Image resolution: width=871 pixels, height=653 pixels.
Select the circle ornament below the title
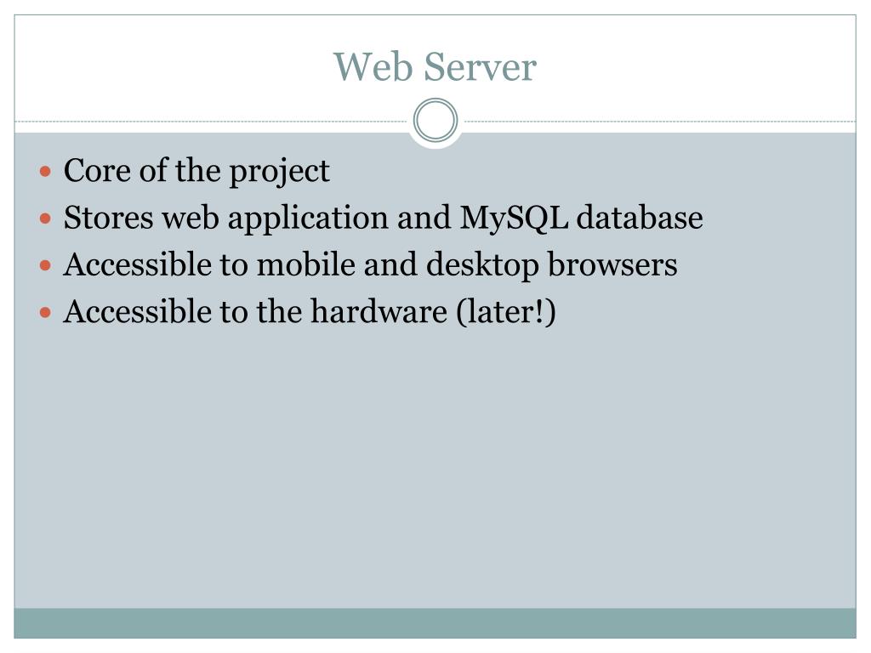(x=435, y=121)
